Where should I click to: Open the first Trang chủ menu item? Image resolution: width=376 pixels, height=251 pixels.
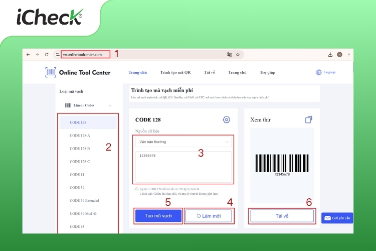[138, 72]
